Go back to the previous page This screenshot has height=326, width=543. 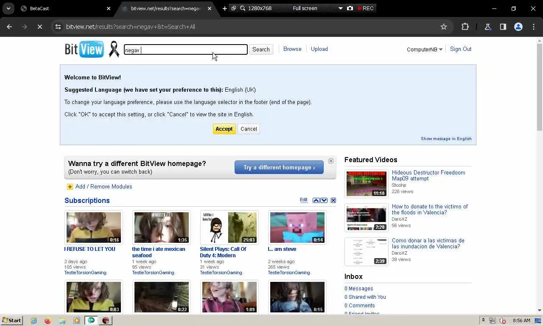9,27
